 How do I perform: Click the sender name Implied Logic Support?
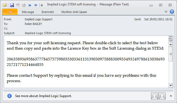pyautogui.click(x=38, y=19)
